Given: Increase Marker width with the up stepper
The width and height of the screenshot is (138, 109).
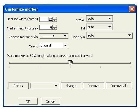Looking at the screenshot, I should coord(55,18).
